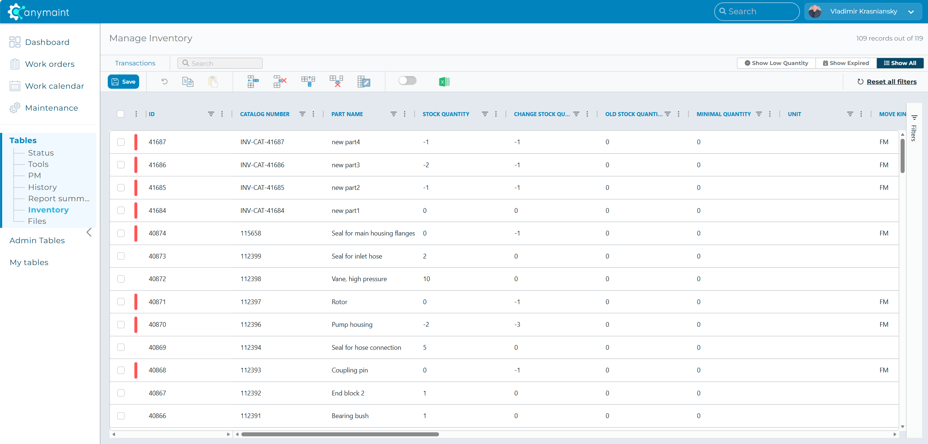Click the edit table icon
Screen dimensions: 928x444
(x=364, y=81)
